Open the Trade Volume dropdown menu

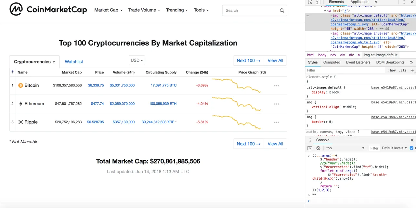click(x=144, y=10)
